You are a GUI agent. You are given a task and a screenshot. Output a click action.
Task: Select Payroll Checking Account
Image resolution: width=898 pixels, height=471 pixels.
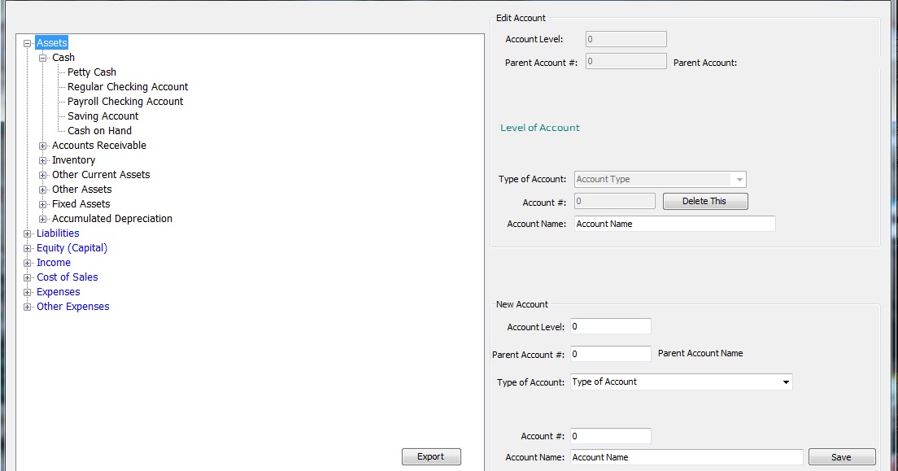click(125, 102)
